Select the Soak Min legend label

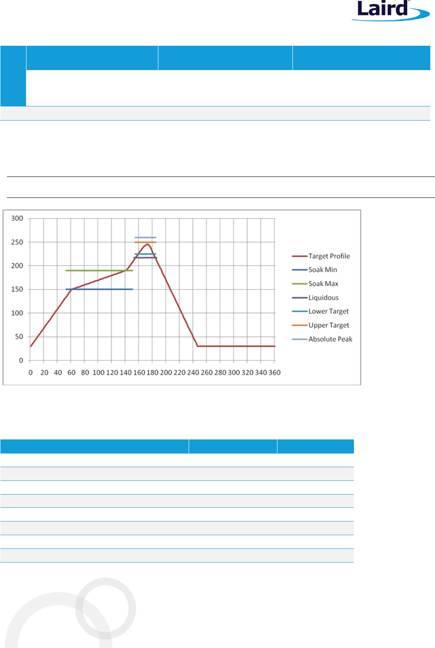(323, 270)
